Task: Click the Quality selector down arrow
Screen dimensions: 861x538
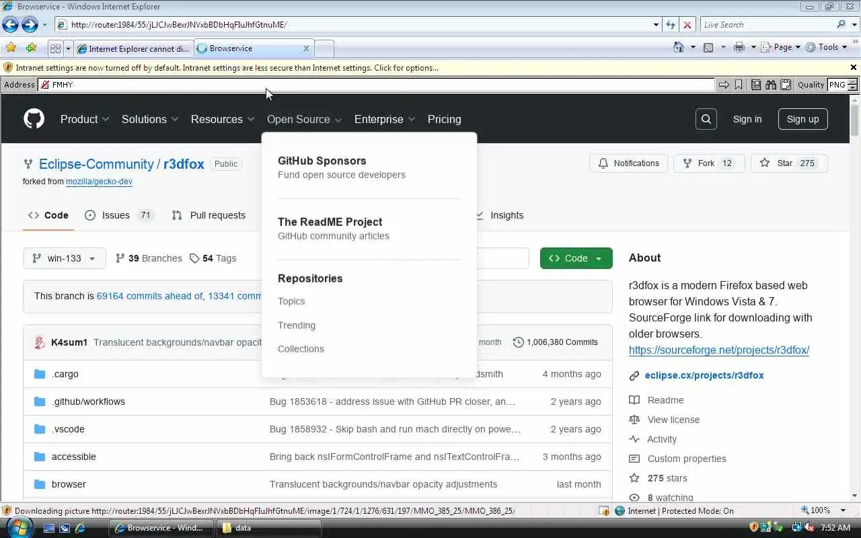Action: click(x=852, y=87)
